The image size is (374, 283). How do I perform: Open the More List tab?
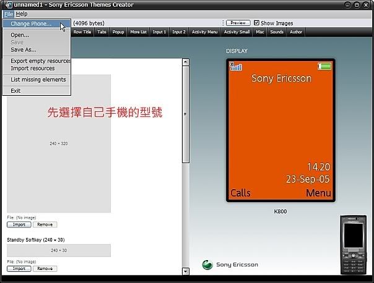pyautogui.click(x=138, y=32)
